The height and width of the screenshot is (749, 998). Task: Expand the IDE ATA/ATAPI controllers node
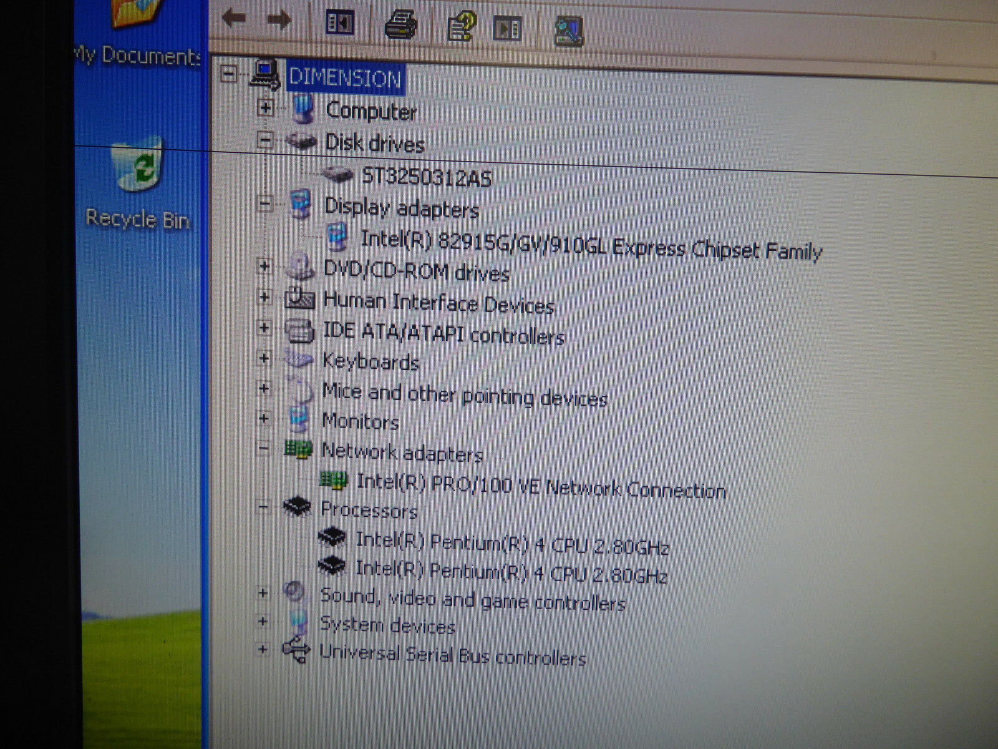click(264, 328)
